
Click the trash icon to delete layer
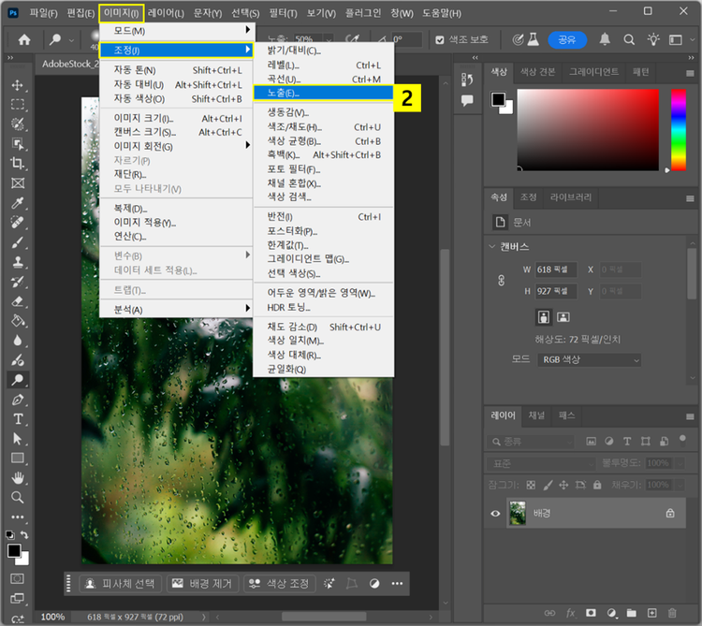click(670, 613)
